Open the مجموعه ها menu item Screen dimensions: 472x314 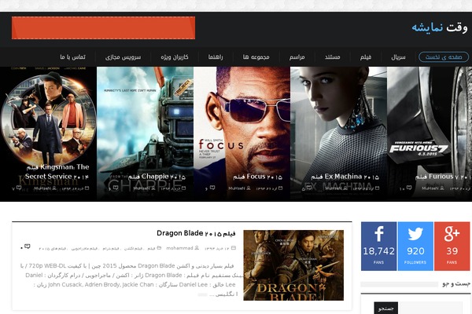click(256, 57)
